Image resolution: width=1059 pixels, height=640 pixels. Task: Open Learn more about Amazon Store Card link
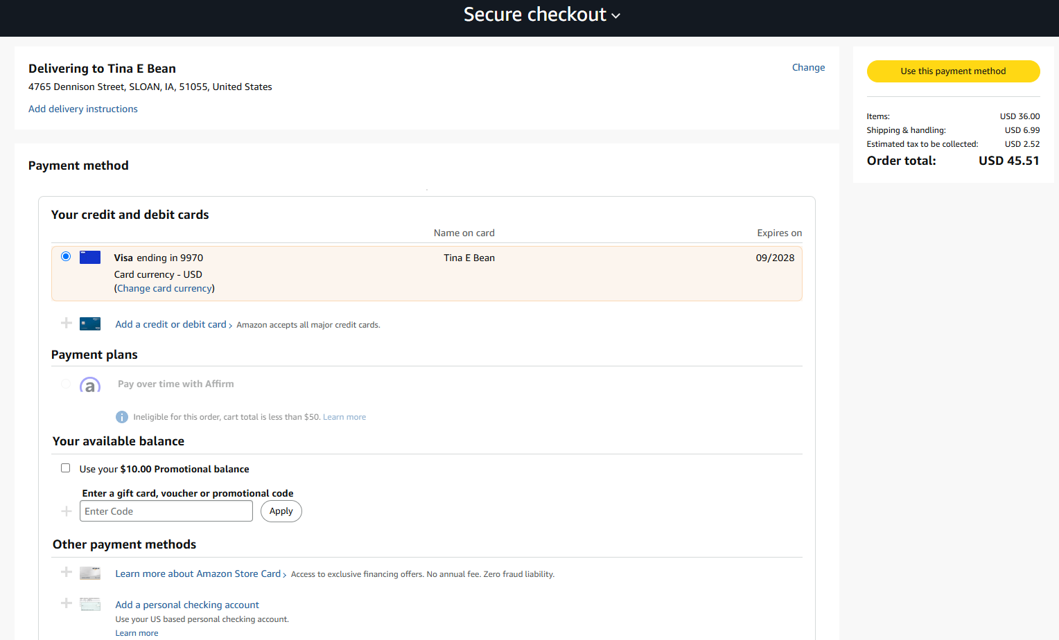tap(198, 574)
